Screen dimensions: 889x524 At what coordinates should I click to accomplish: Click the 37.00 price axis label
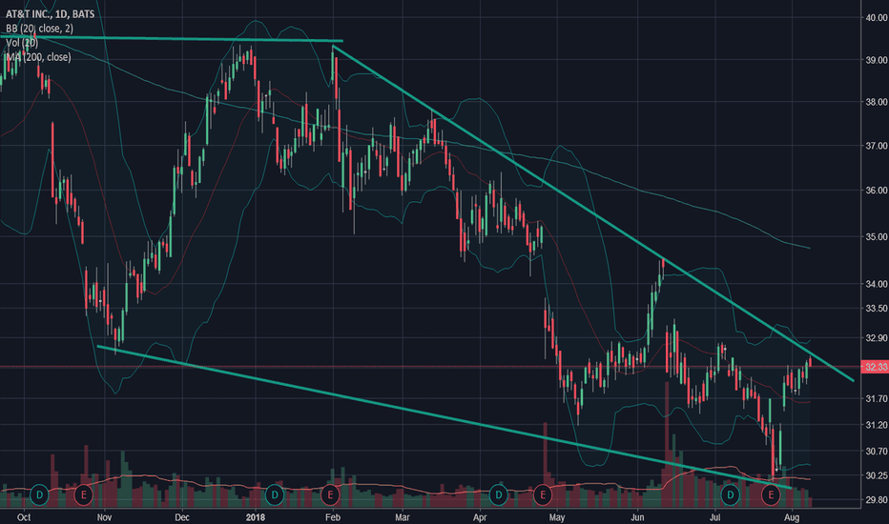click(876, 146)
